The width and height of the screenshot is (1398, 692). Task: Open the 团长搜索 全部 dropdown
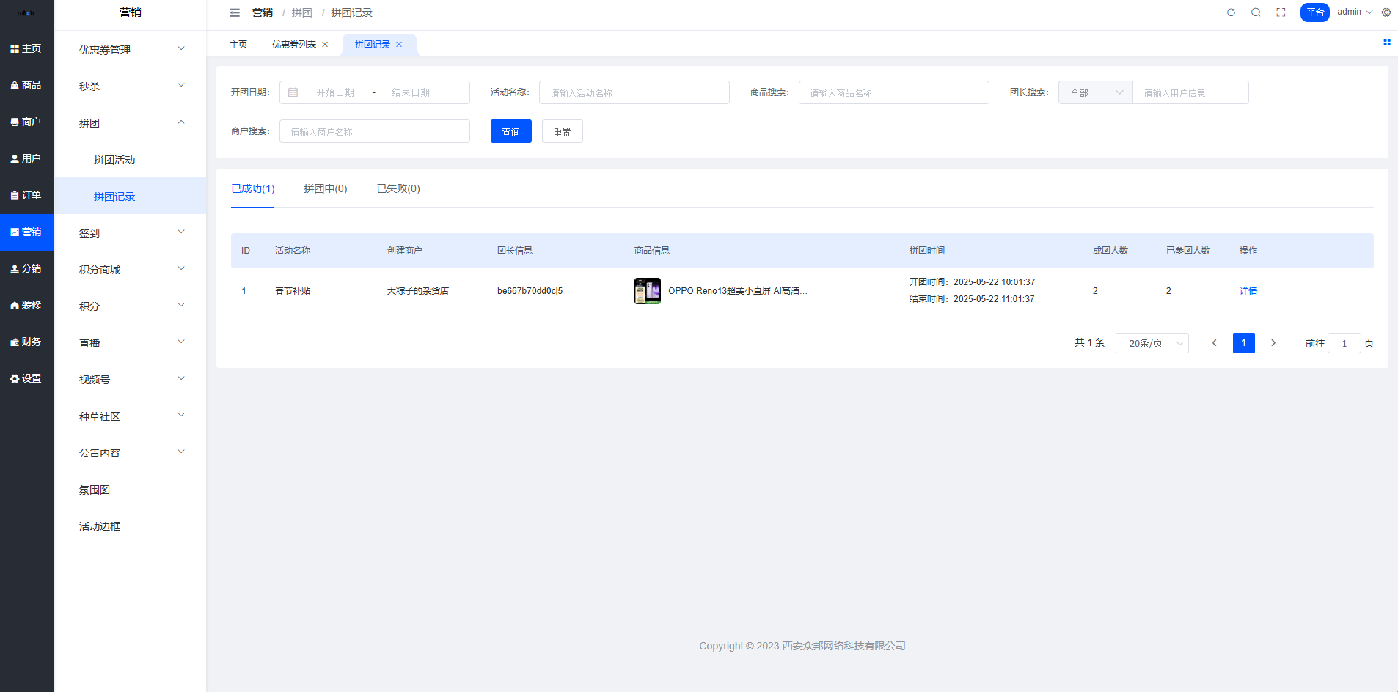[x=1095, y=93]
